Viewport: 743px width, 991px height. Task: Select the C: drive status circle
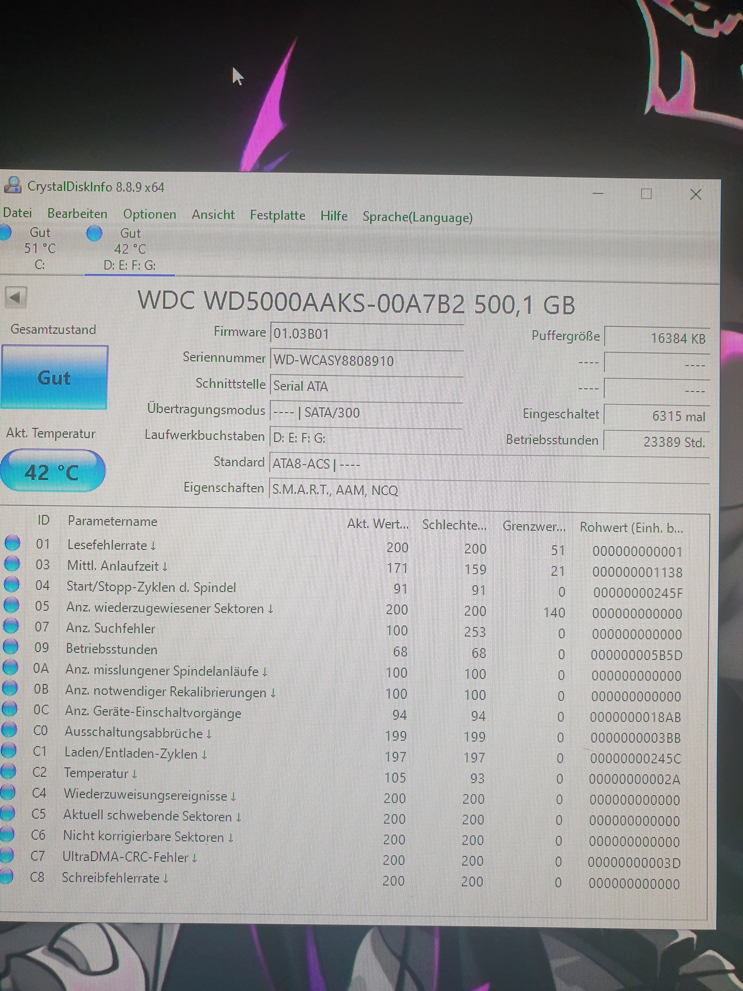4,233
